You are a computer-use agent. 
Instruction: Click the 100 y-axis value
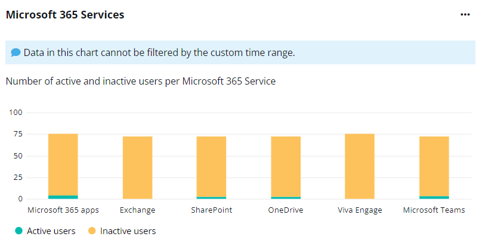pyautogui.click(x=16, y=113)
